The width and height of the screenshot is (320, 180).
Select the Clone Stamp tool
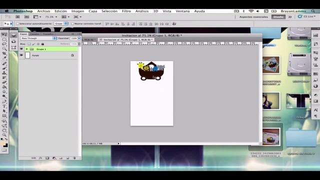coord(4,73)
